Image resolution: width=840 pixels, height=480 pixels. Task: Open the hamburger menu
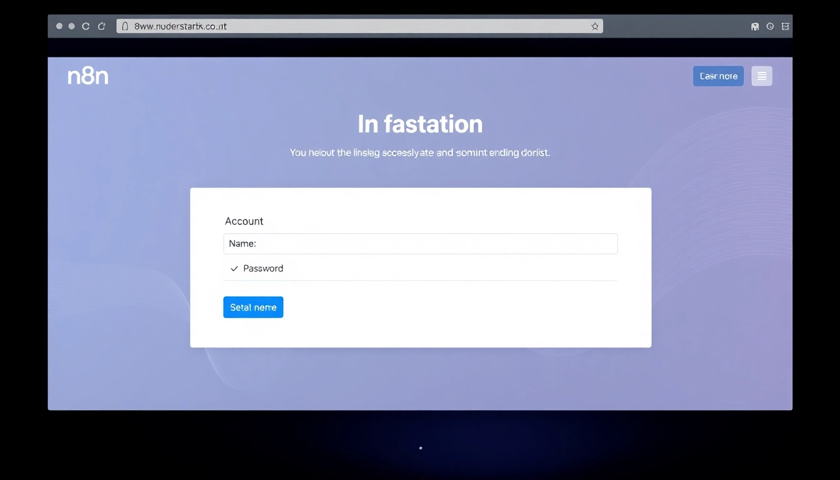[x=761, y=76]
